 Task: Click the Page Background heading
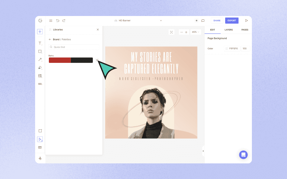(x=217, y=38)
